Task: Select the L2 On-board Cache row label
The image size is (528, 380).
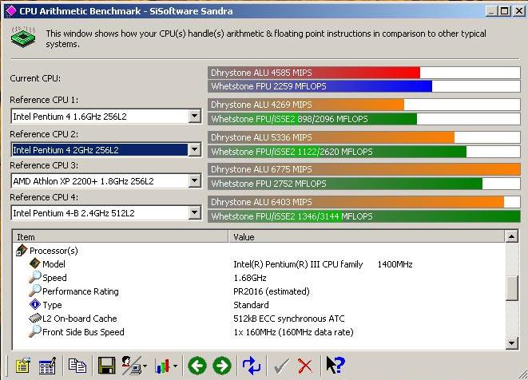Action: (79, 319)
